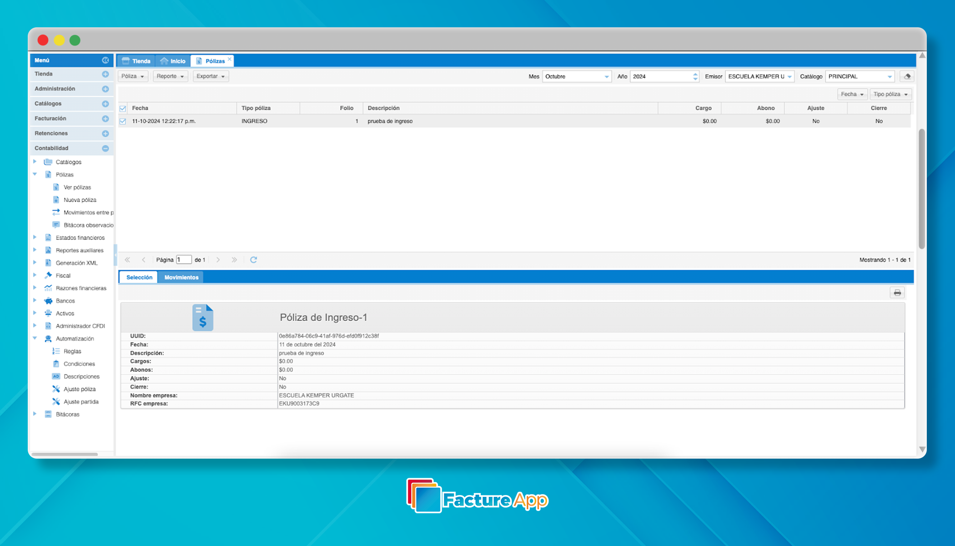Viewport: 955px width, 546px height.
Task: Collapse the Menú sidebar with arrow icon
Action: click(105, 60)
